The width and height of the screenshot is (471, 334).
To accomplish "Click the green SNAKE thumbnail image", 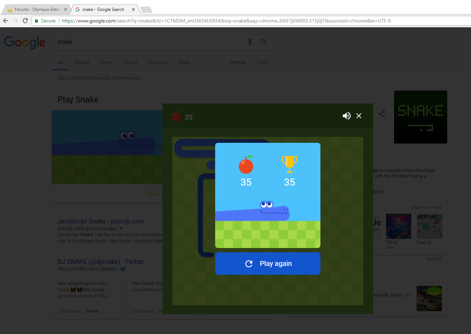I will [x=420, y=117].
